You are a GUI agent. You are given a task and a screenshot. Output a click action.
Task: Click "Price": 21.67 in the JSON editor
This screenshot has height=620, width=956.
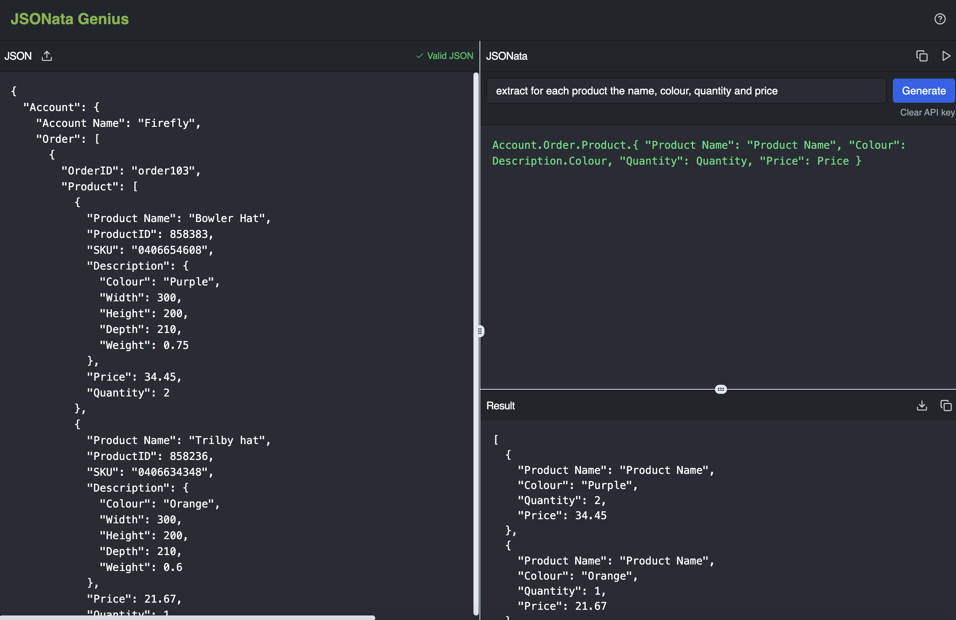click(134, 599)
